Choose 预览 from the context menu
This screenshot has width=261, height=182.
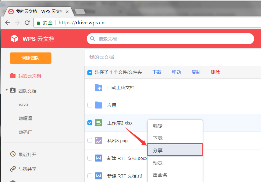(175, 163)
